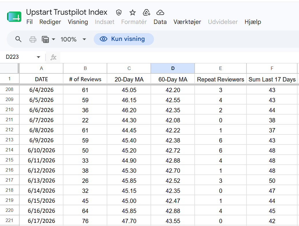Click the print icon
299x226 pixels.
click(x=33, y=39)
